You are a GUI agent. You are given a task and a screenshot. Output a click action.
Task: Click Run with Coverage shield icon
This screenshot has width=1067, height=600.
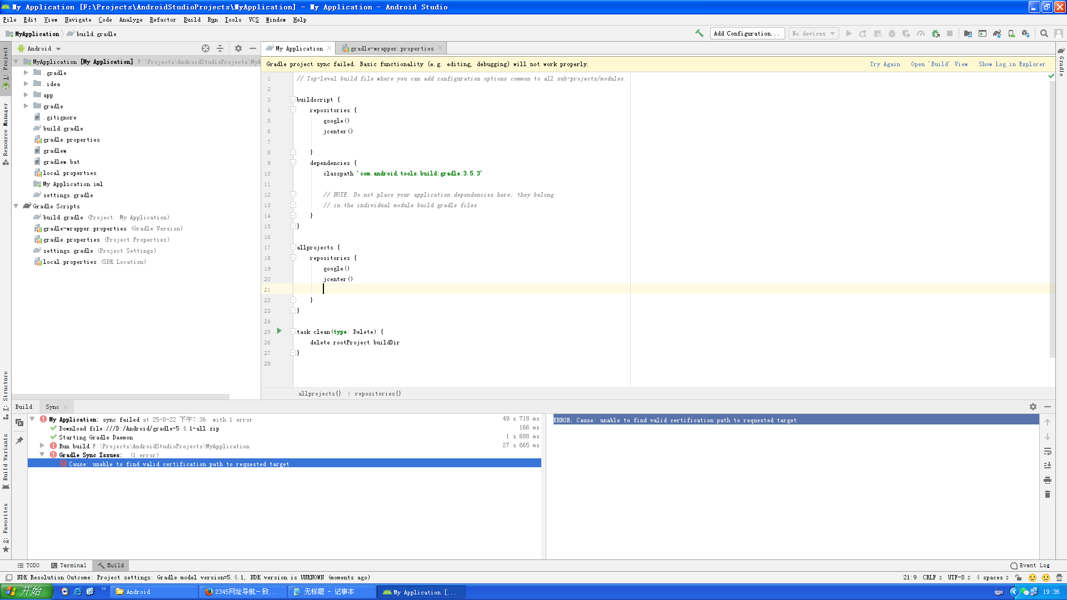(906, 33)
